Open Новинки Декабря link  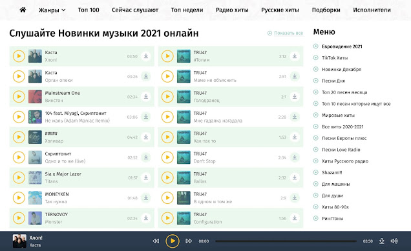click(x=342, y=69)
